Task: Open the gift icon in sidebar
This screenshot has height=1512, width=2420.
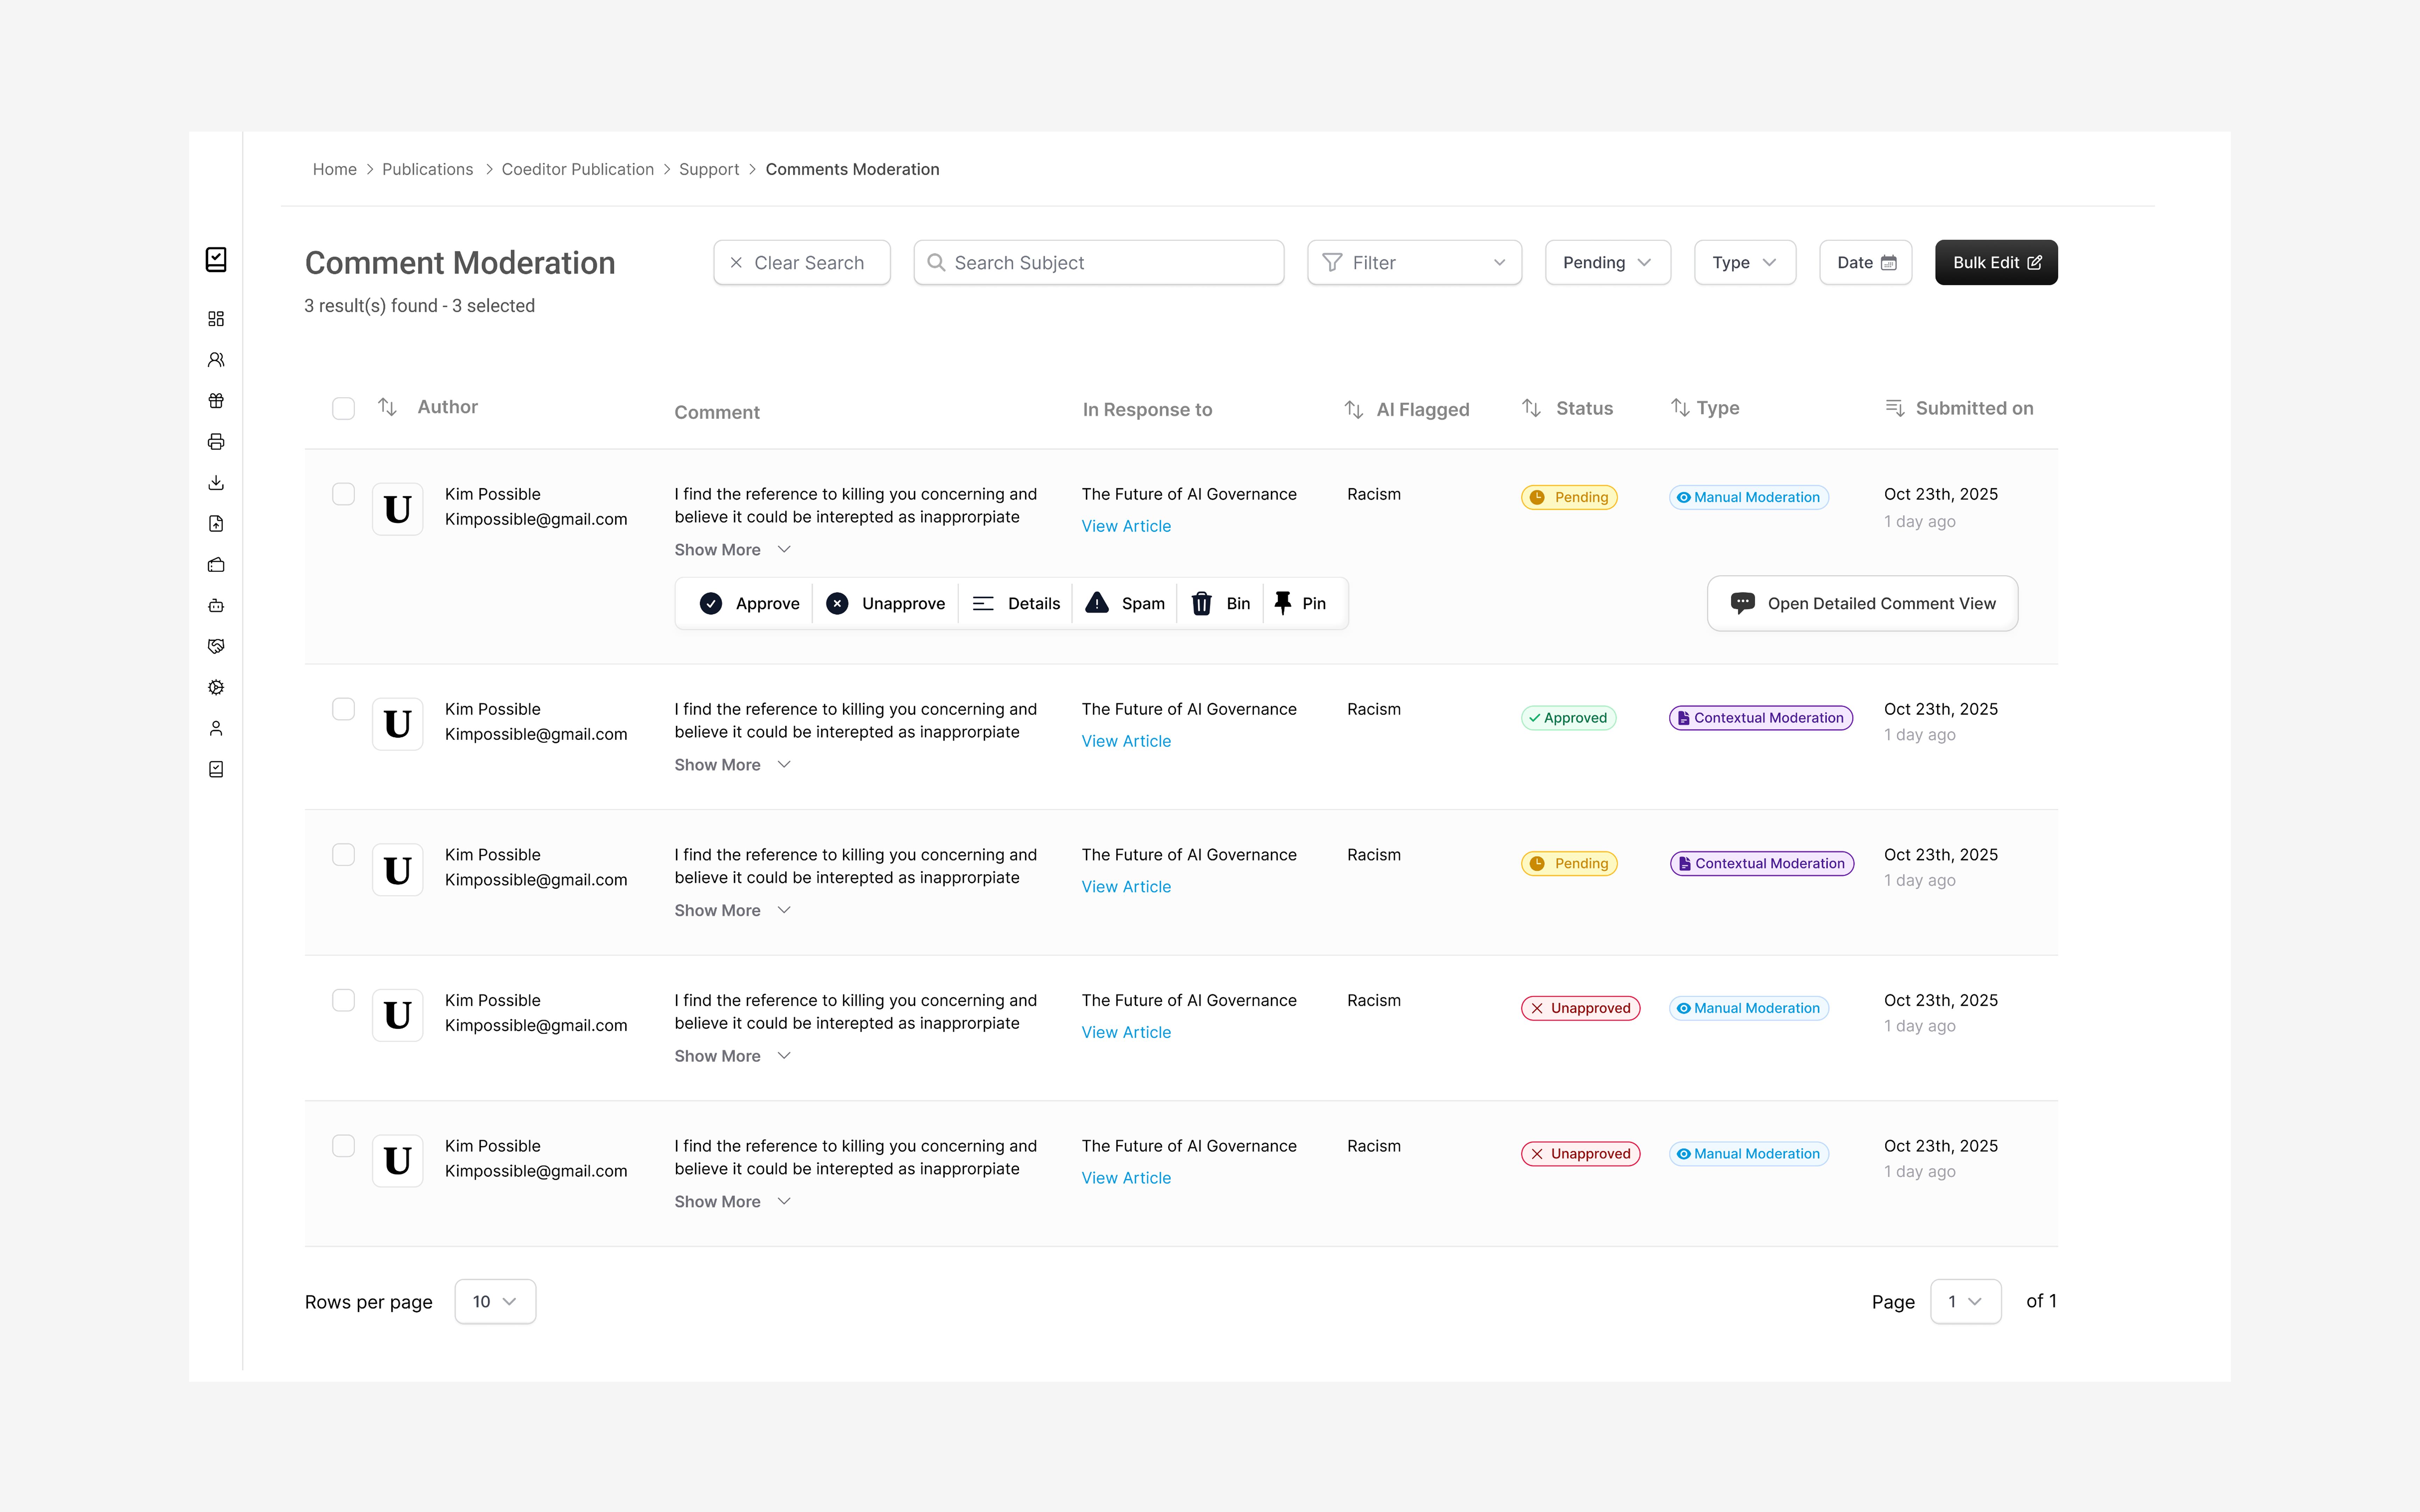Action: click(x=216, y=401)
